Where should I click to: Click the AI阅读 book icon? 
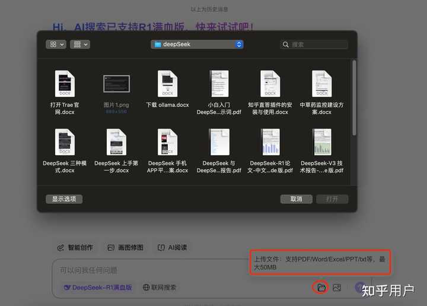coord(161,248)
